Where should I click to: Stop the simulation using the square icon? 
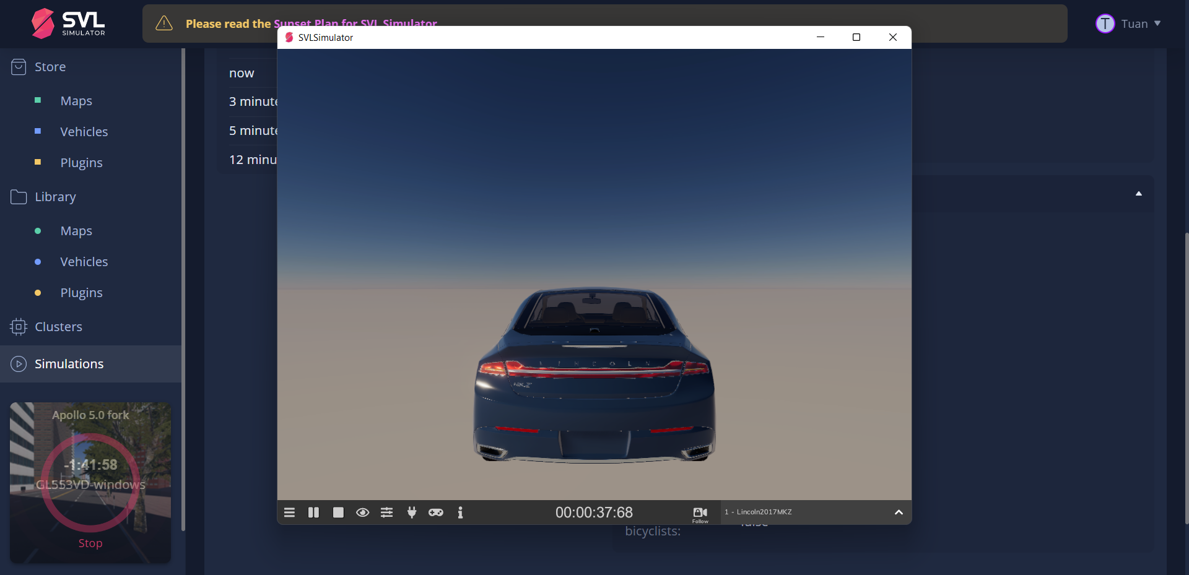(x=338, y=512)
